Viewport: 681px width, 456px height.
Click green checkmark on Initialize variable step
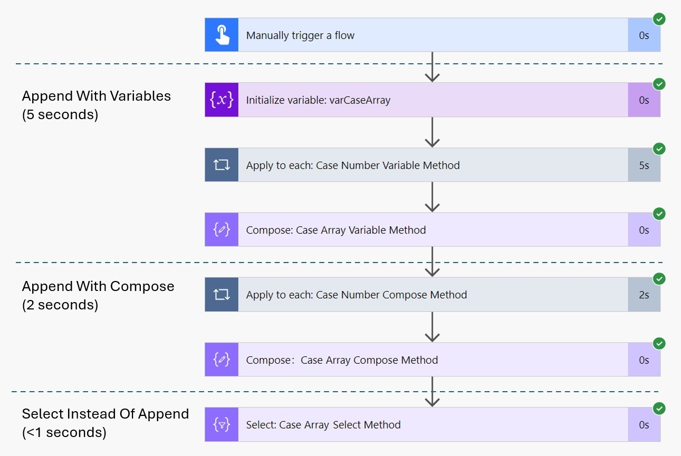(659, 84)
